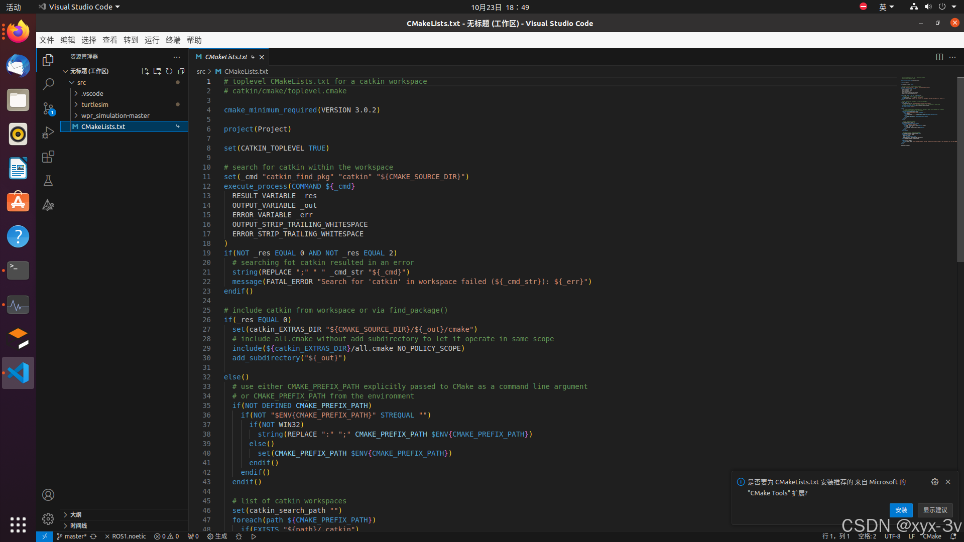Change the file encoding UTF-8
Image resolution: width=964 pixels, height=542 pixels.
[x=892, y=536]
